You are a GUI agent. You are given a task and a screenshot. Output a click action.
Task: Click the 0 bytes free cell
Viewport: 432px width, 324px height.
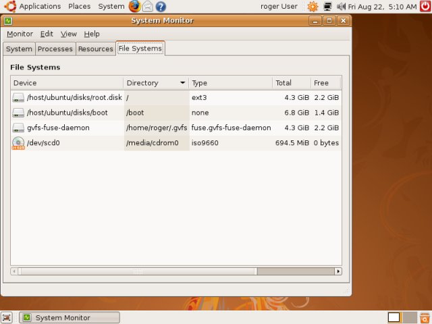click(x=326, y=143)
